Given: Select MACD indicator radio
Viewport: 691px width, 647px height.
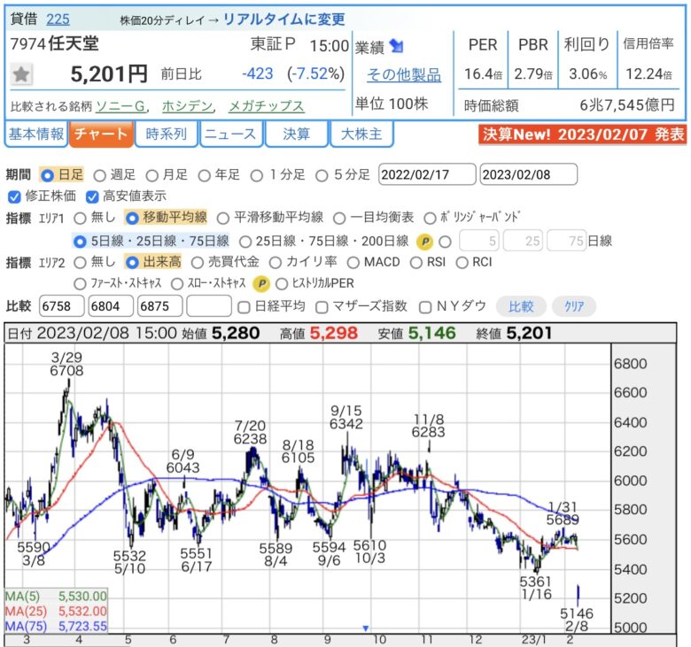Looking at the screenshot, I should point(353,263).
